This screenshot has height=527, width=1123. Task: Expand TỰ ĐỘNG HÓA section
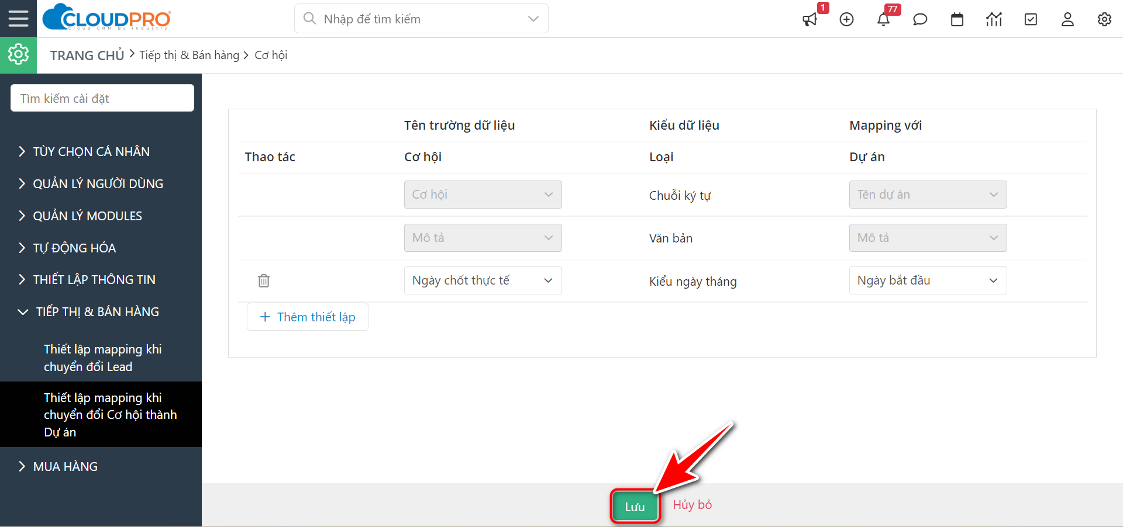(x=74, y=248)
